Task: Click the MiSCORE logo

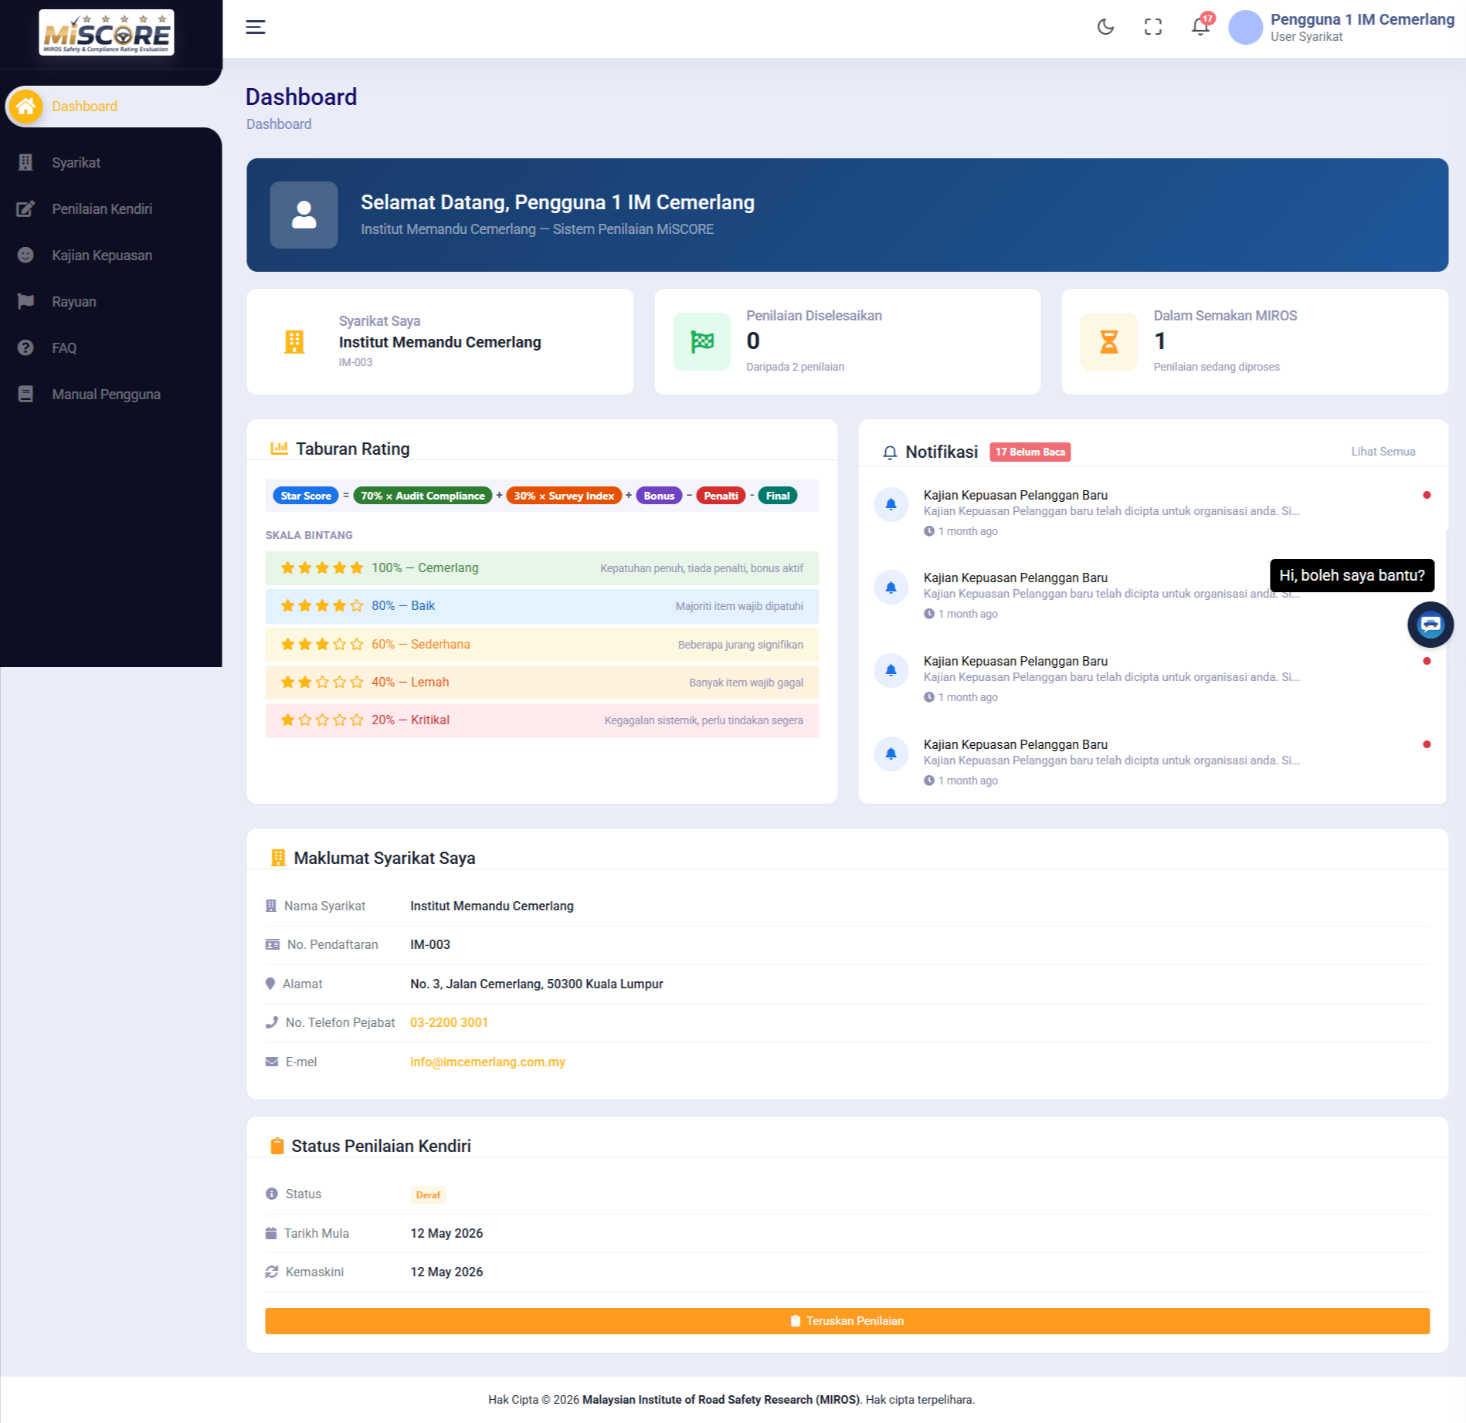Action: 107,32
